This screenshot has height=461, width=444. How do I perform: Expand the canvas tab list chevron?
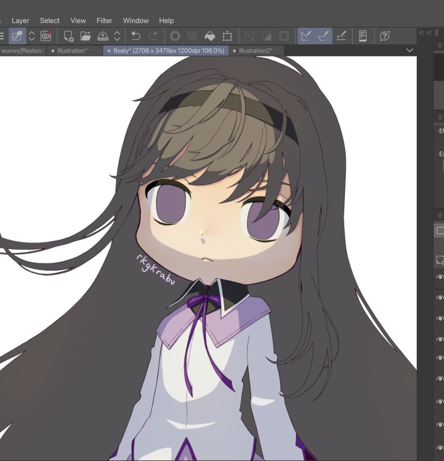[410, 51]
